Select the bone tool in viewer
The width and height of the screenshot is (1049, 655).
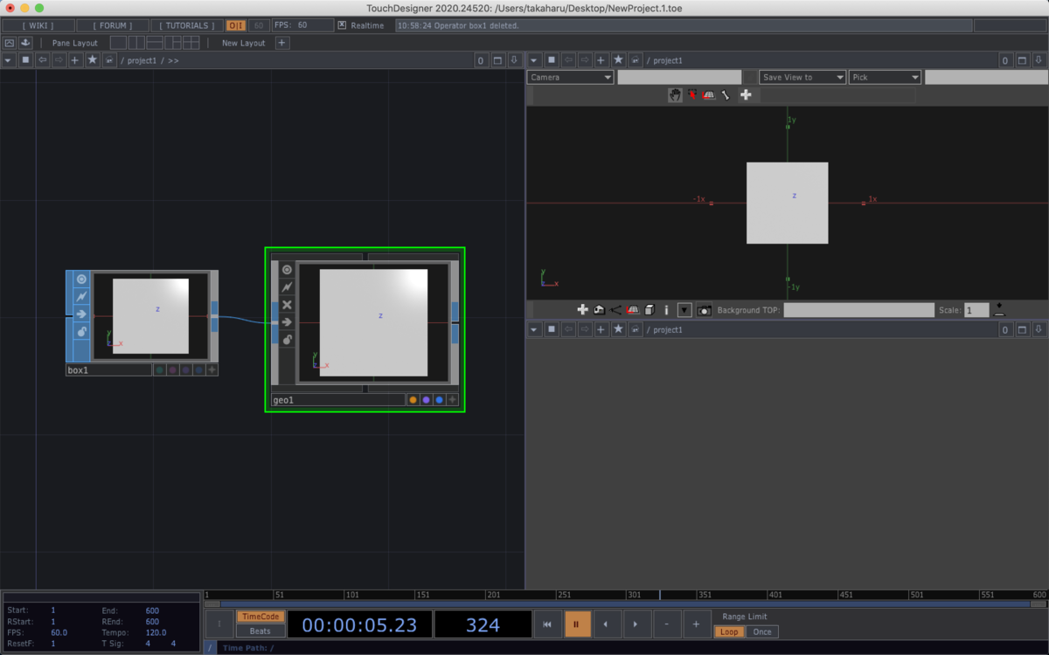click(x=726, y=94)
